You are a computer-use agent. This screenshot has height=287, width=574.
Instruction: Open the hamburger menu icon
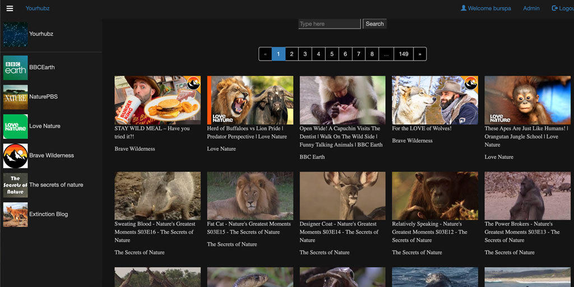tap(10, 8)
